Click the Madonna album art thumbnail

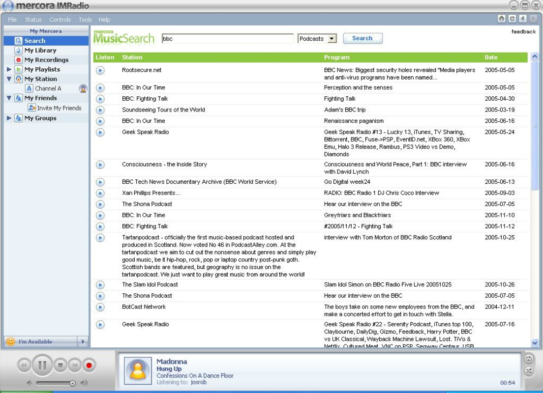[x=138, y=371]
